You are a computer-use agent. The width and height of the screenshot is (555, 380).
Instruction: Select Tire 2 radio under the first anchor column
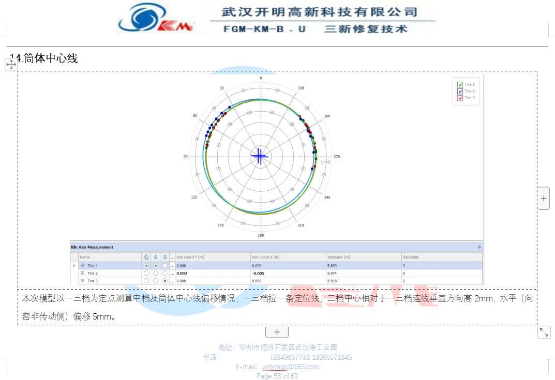155,273
